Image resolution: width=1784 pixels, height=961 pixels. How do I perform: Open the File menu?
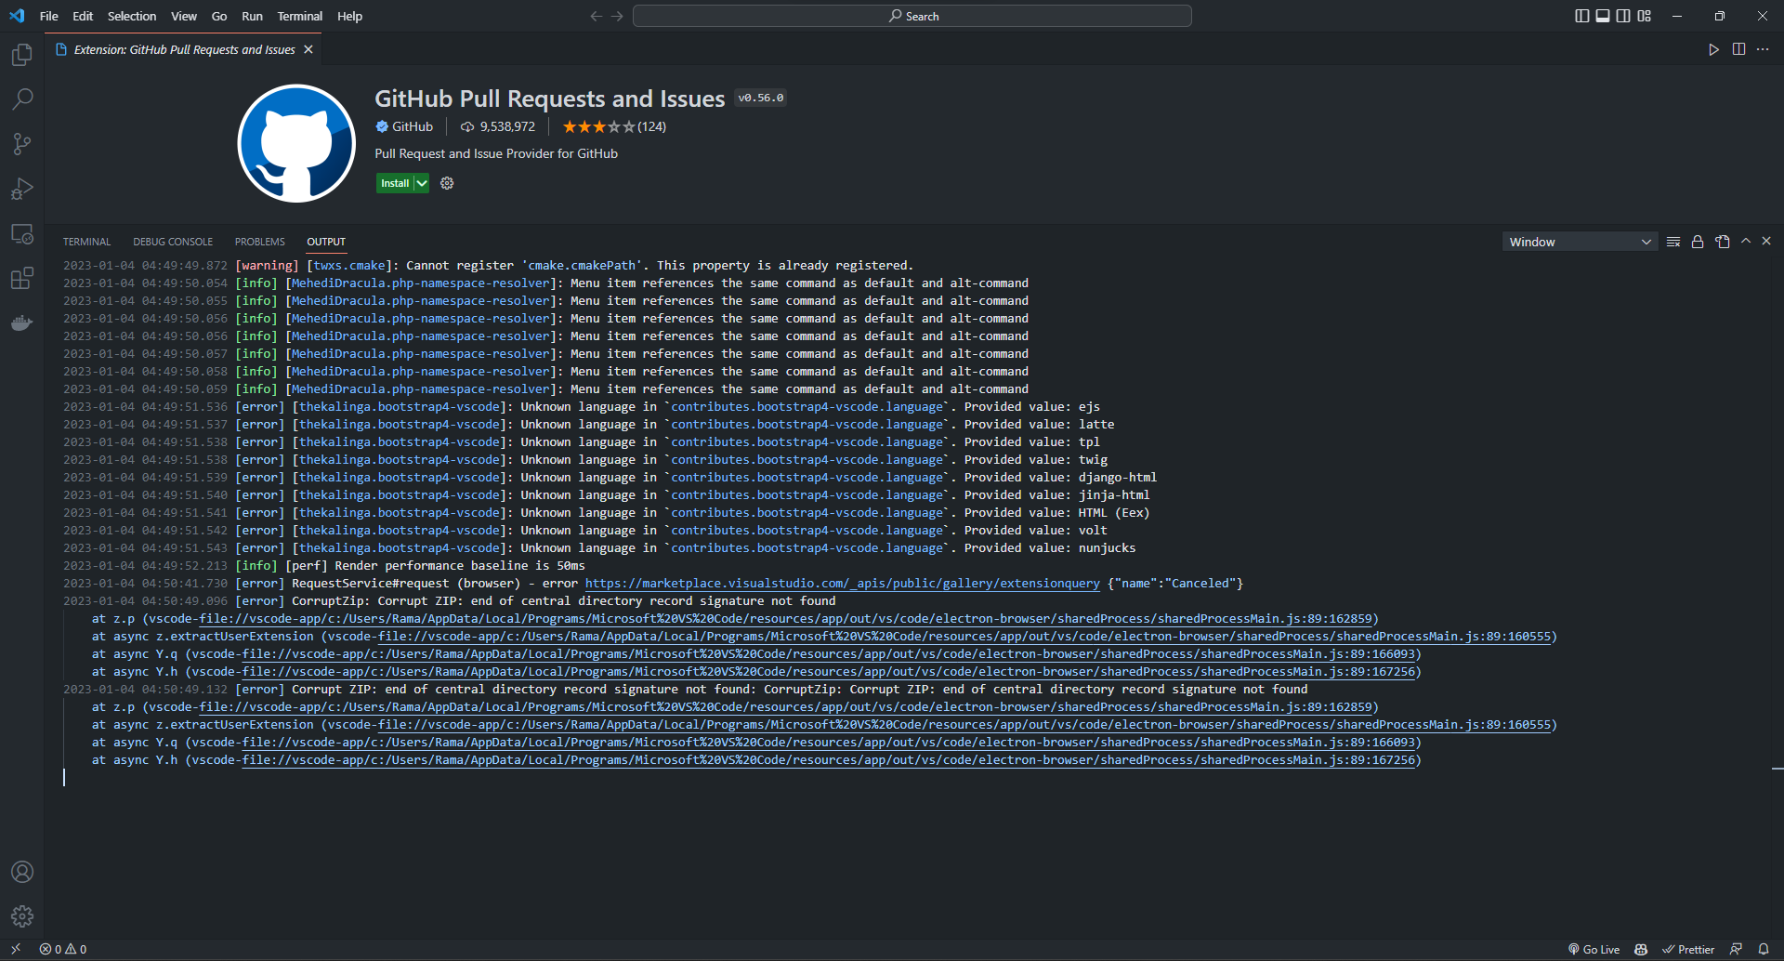[x=49, y=16]
